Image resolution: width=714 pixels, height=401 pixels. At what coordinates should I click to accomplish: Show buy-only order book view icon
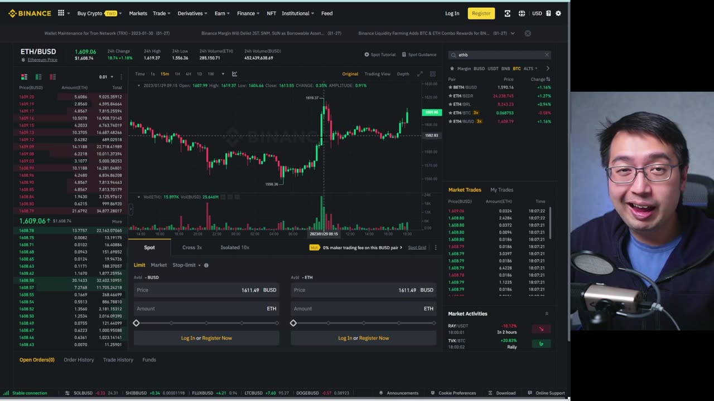click(38, 77)
